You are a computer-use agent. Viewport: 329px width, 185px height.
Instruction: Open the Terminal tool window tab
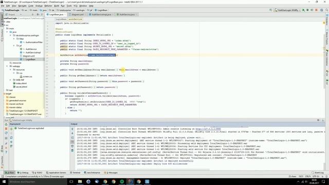[75, 173]
